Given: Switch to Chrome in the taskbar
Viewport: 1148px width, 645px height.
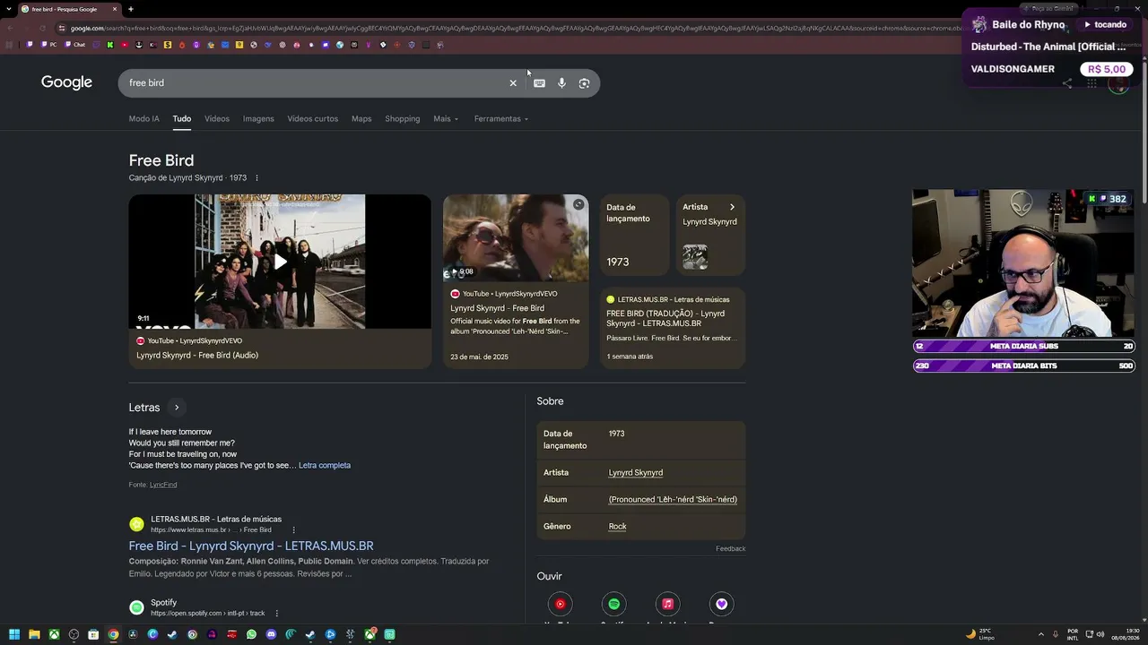Looking at the screenshot, I should (x=113, y=634).
